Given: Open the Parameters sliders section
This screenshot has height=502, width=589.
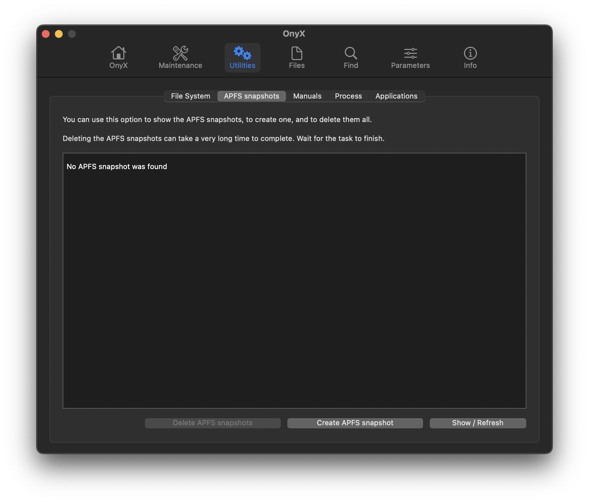Looking at the screenshot, I should coord(410,58).
